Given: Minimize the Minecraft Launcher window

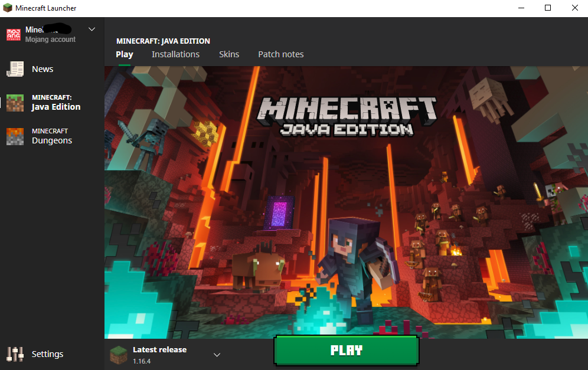Looking at the screenshot, I should [x=521, y=8].
